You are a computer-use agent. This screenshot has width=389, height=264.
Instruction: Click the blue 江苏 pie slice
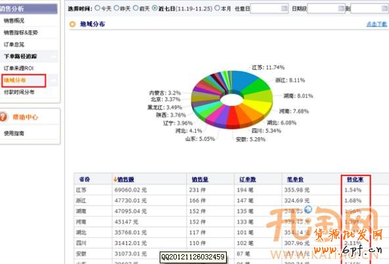[243, 81]
